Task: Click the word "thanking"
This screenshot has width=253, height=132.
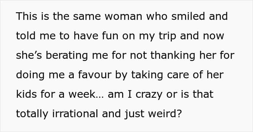Action: tap(173, 55)
